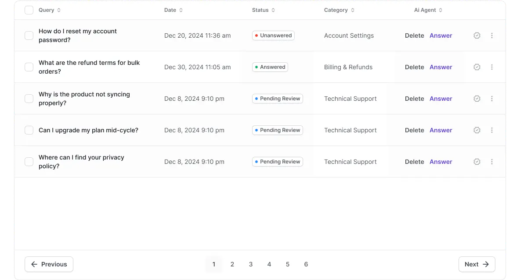Viewport: 520px width, 280px height.
Task: Click the Unanswered status badge
Action: point(273,35)
